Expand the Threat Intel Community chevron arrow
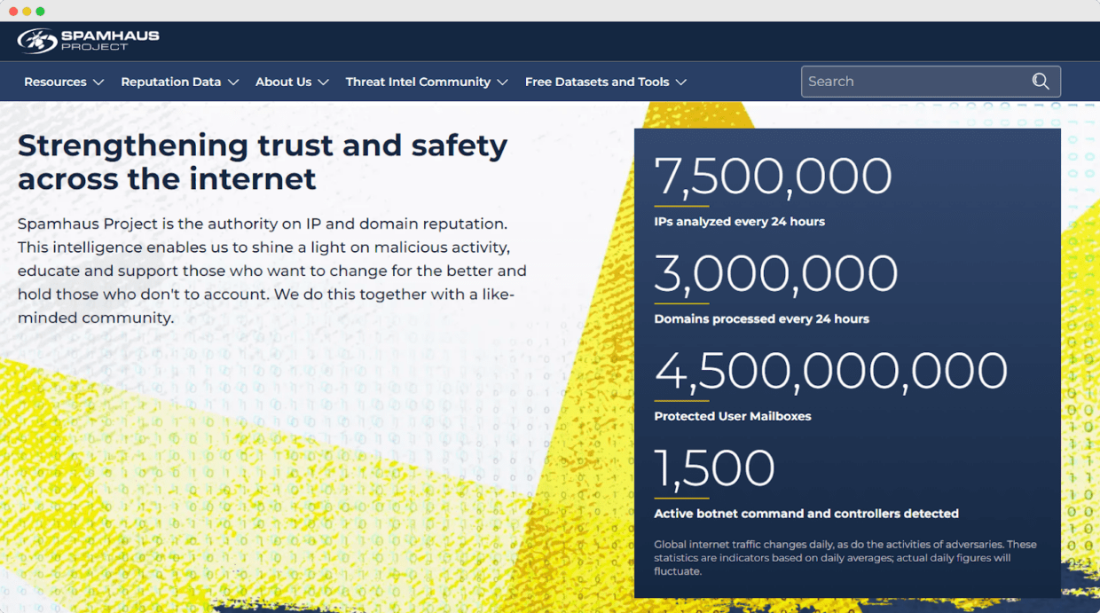The width and height of the screenshot is (1100, 613). point(503,83)
